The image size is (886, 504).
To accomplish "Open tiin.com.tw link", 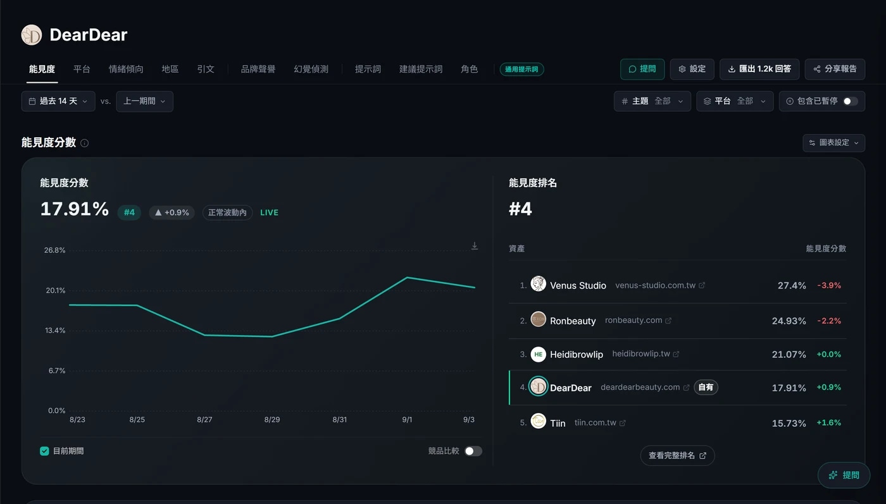I will pyautogui.click(x=595, y=422).
